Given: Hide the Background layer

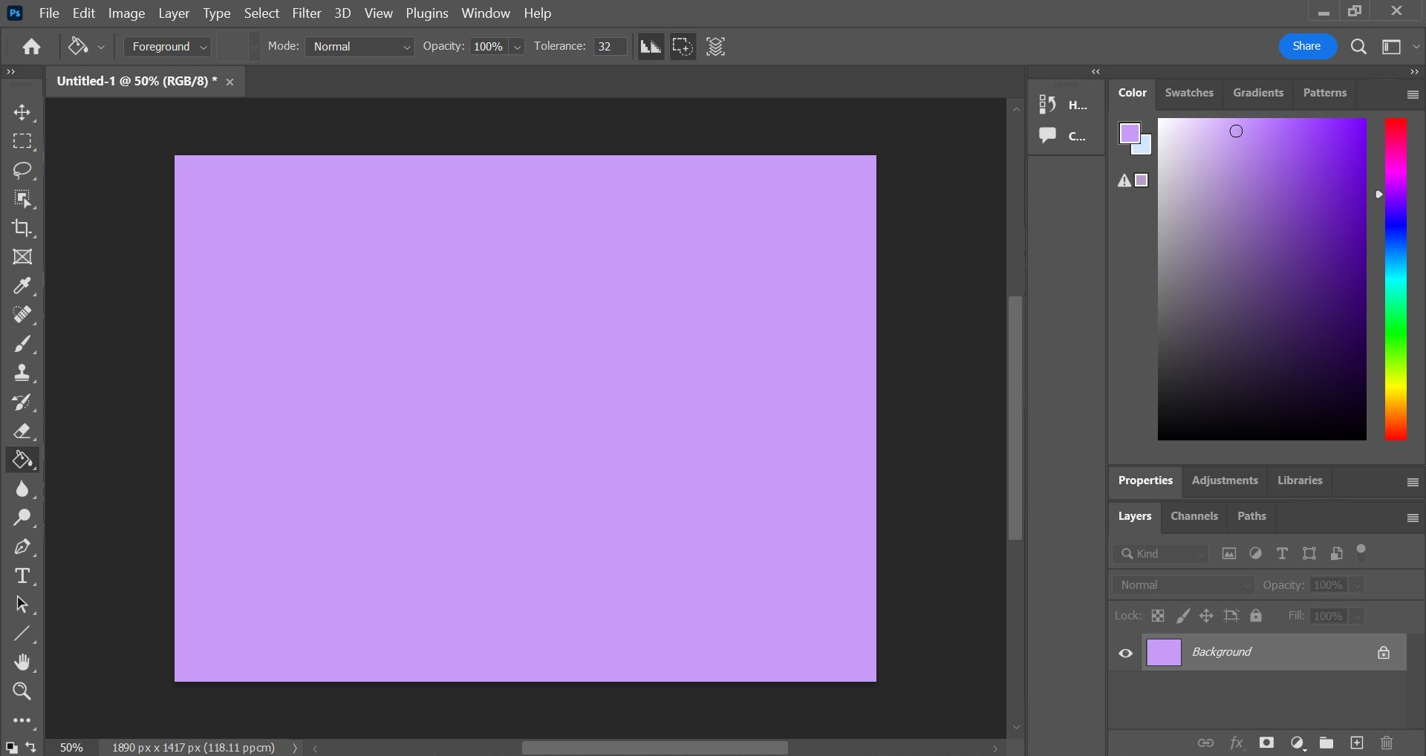Looking at the screenshot, I should click(x=1125, y=653).
